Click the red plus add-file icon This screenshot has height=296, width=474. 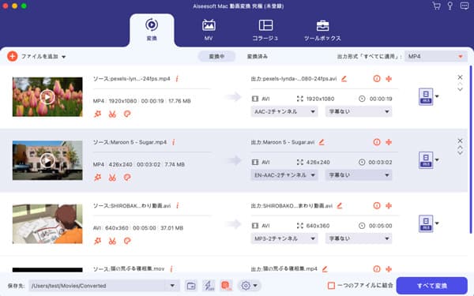[x=13, y=56]
